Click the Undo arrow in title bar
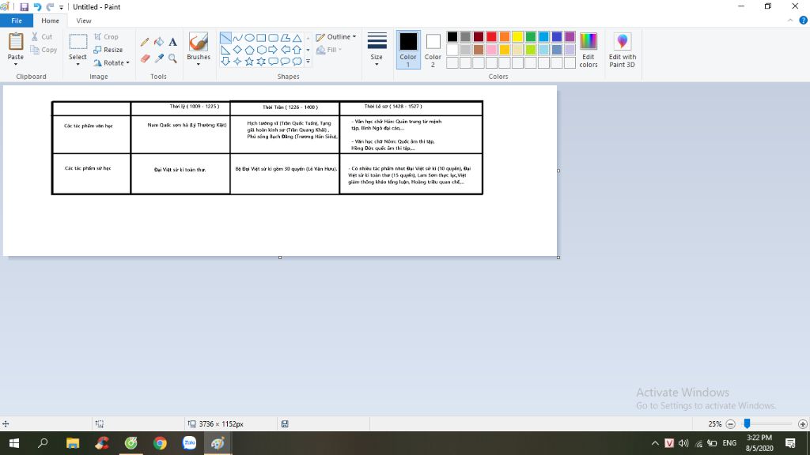 [37, 6]
